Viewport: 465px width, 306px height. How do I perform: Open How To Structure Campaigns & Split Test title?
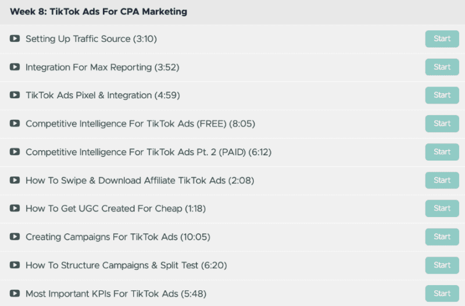[126, 265]
